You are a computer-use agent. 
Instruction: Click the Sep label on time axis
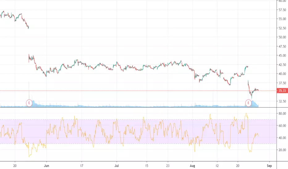pos(269,166)
